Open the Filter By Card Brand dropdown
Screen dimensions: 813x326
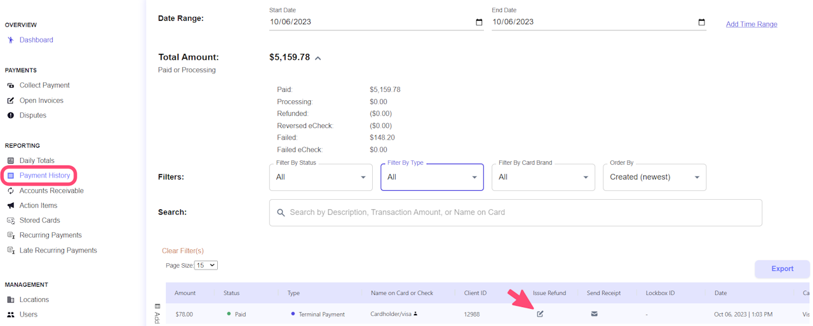click(543, 177)
